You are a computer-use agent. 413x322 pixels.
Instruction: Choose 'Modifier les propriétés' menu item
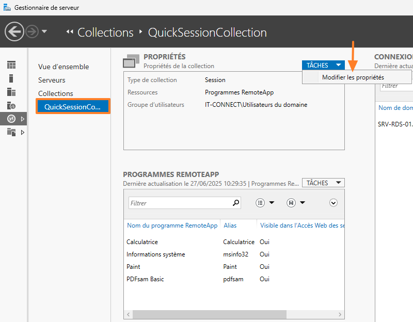353,77
